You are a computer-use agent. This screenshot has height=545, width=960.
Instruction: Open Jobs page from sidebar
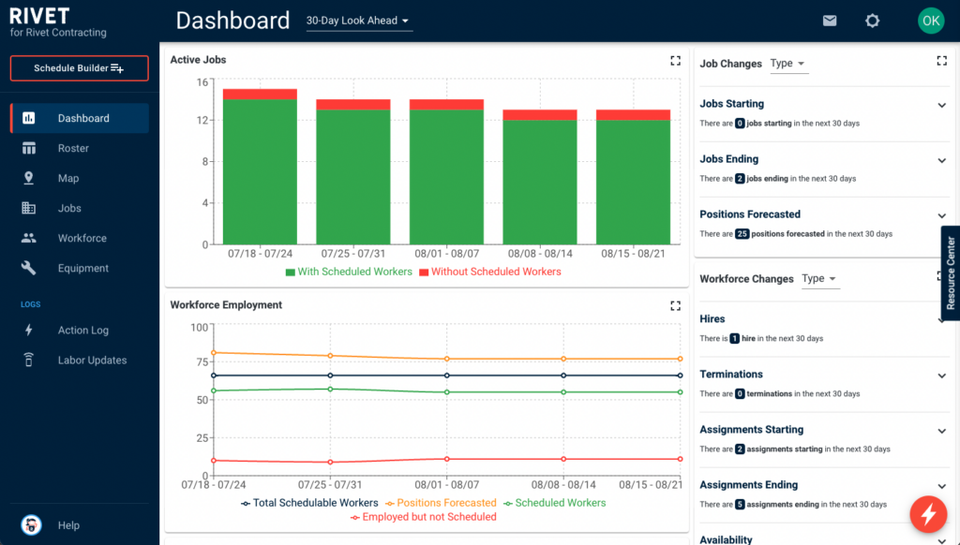[x=80, y=208]
